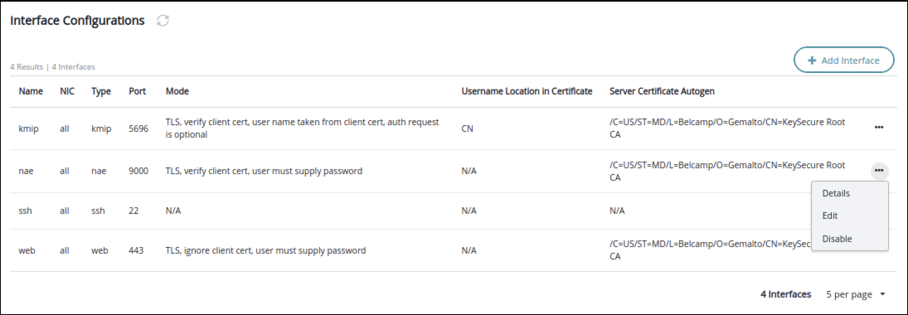Select the ssh interface row name
This screenshot has width=908, height=315.
(x=25, y=211)
